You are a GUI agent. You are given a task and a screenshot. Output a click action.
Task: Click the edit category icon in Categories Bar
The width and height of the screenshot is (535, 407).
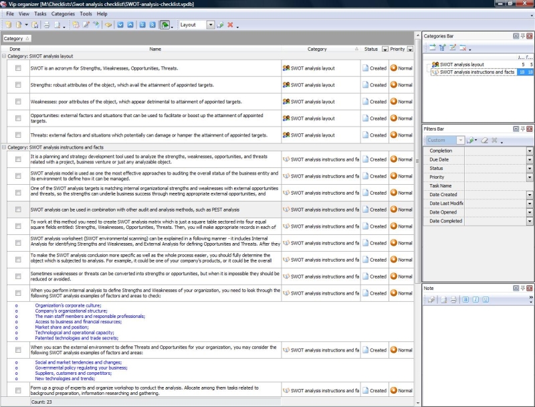tap(453, 46)
